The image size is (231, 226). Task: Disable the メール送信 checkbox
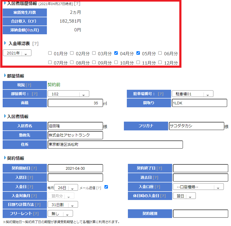point(106,187)
